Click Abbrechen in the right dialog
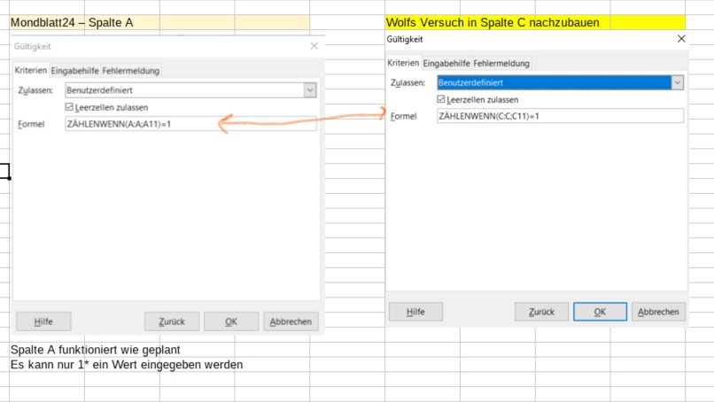The width and height of the screenshot is (714, 402). click(658, 312)
